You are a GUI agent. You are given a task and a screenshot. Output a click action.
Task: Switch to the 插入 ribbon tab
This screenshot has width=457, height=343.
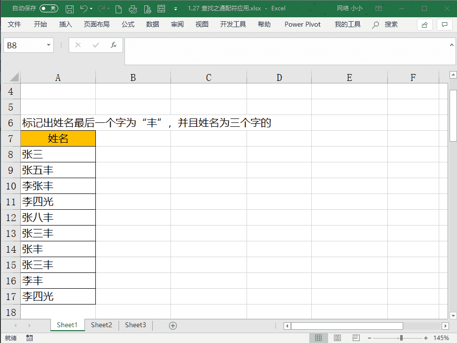(x=66, y=25)
